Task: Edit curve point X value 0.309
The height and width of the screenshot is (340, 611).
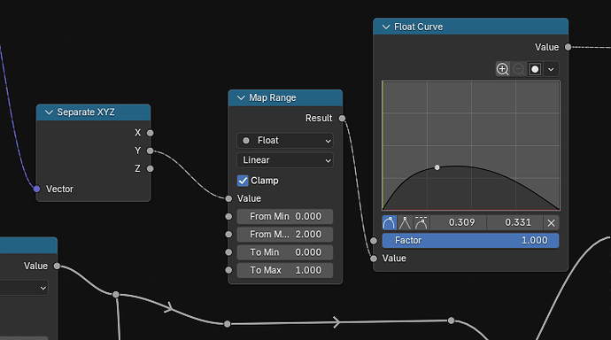Action: tap(459, 223)
